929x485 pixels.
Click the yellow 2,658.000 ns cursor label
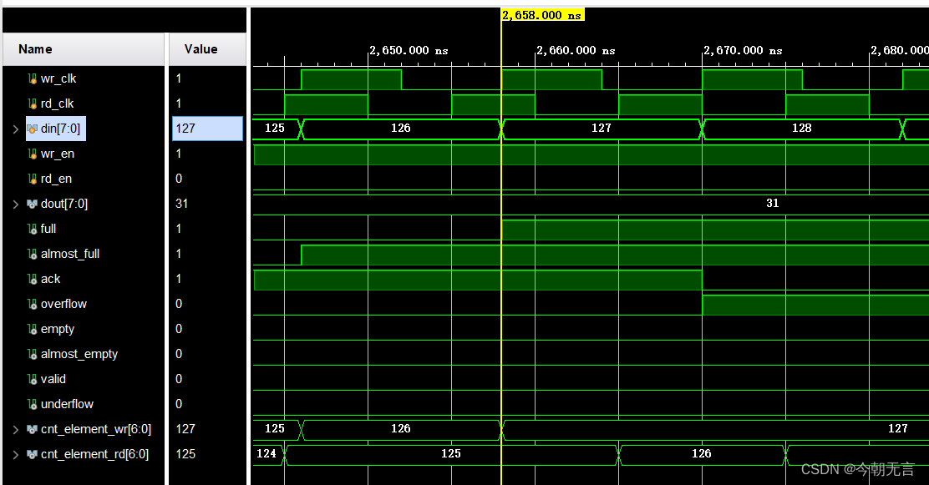point(543,15)
